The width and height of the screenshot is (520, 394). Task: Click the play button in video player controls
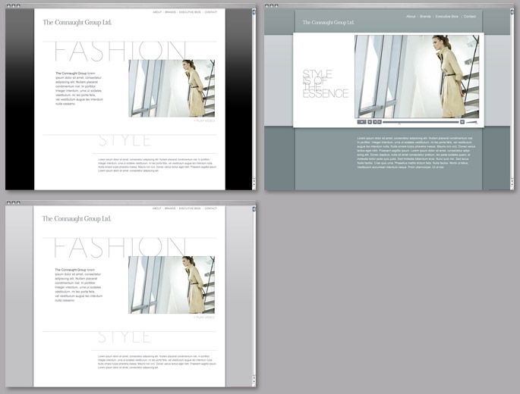coord(361,121)
